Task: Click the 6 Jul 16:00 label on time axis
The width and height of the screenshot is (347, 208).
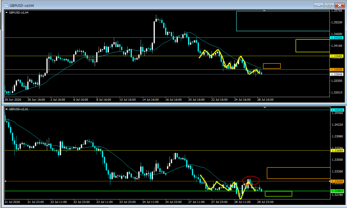Action: coord(81,100)
